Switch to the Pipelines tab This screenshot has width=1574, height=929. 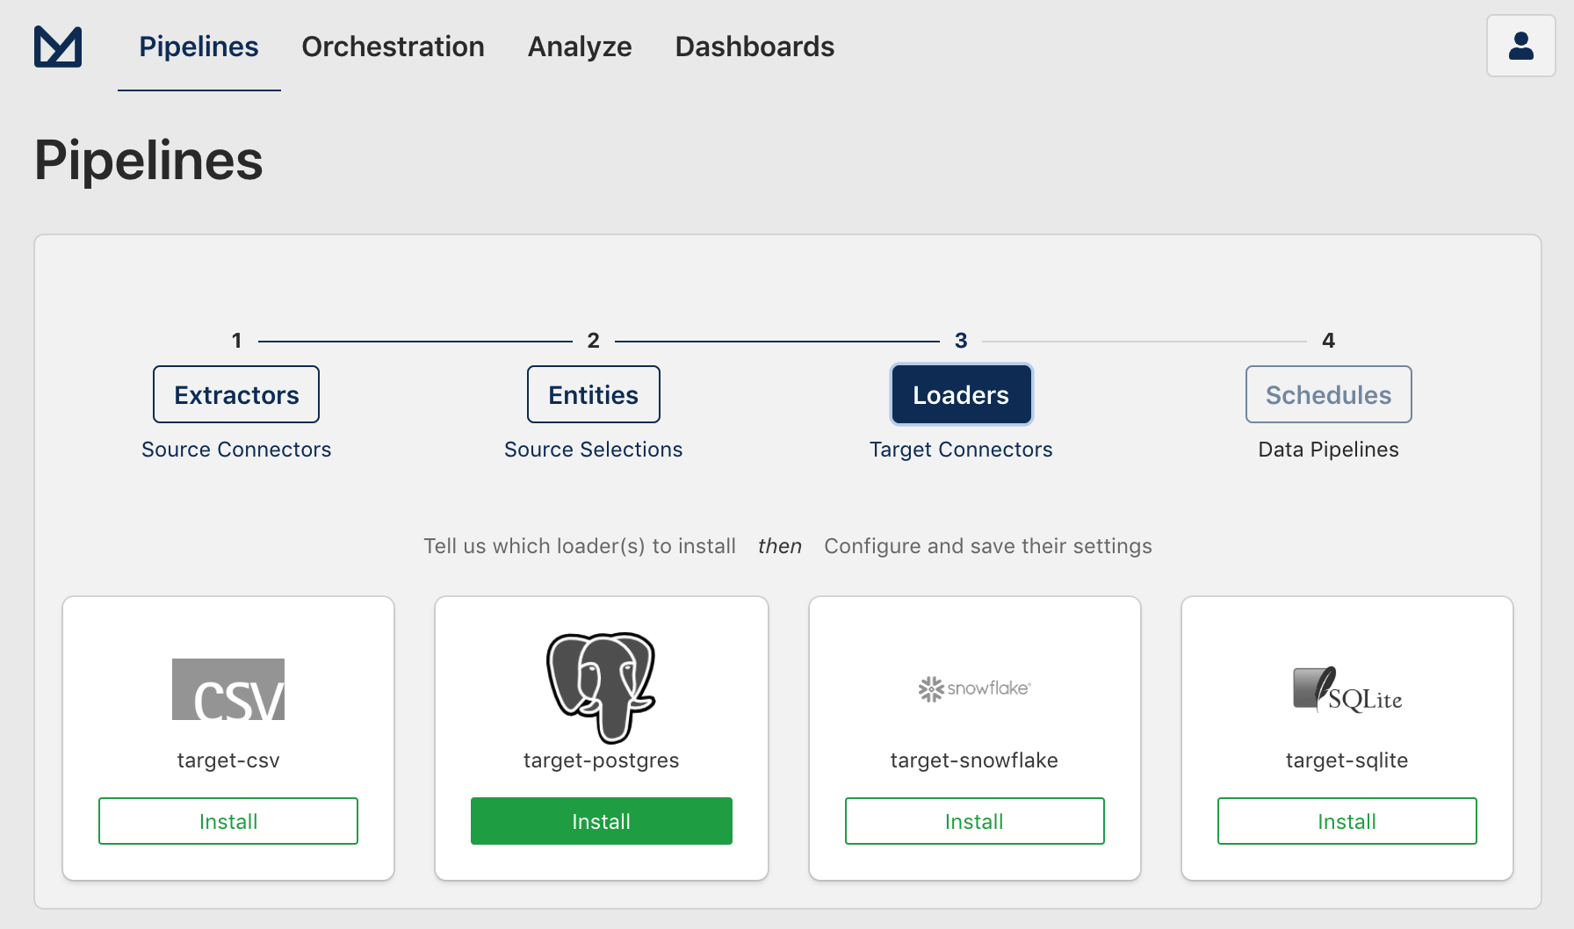[199, 47]
